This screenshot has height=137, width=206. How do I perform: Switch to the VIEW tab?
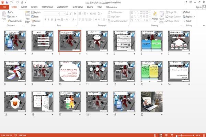[x=100, y=7]
